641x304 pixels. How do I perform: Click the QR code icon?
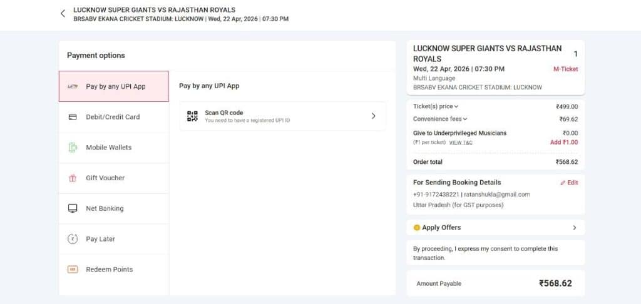(x=192, y=116)
